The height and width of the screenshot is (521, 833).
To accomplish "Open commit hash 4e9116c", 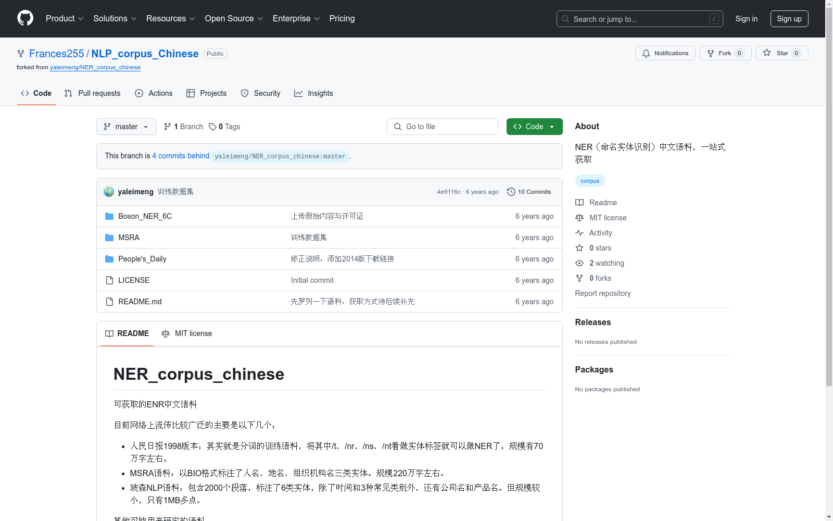I will point(448,192).
